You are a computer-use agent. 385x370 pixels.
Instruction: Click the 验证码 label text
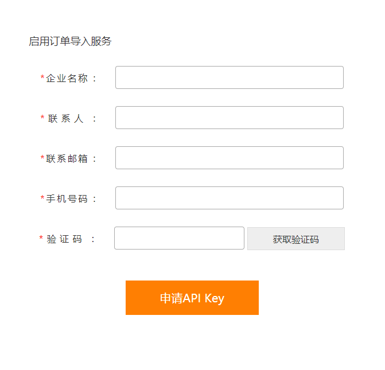[64, 239]
